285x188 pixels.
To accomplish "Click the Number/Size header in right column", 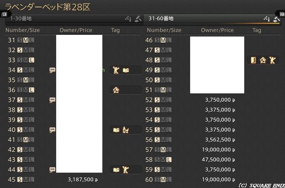I will coord(164,30).
